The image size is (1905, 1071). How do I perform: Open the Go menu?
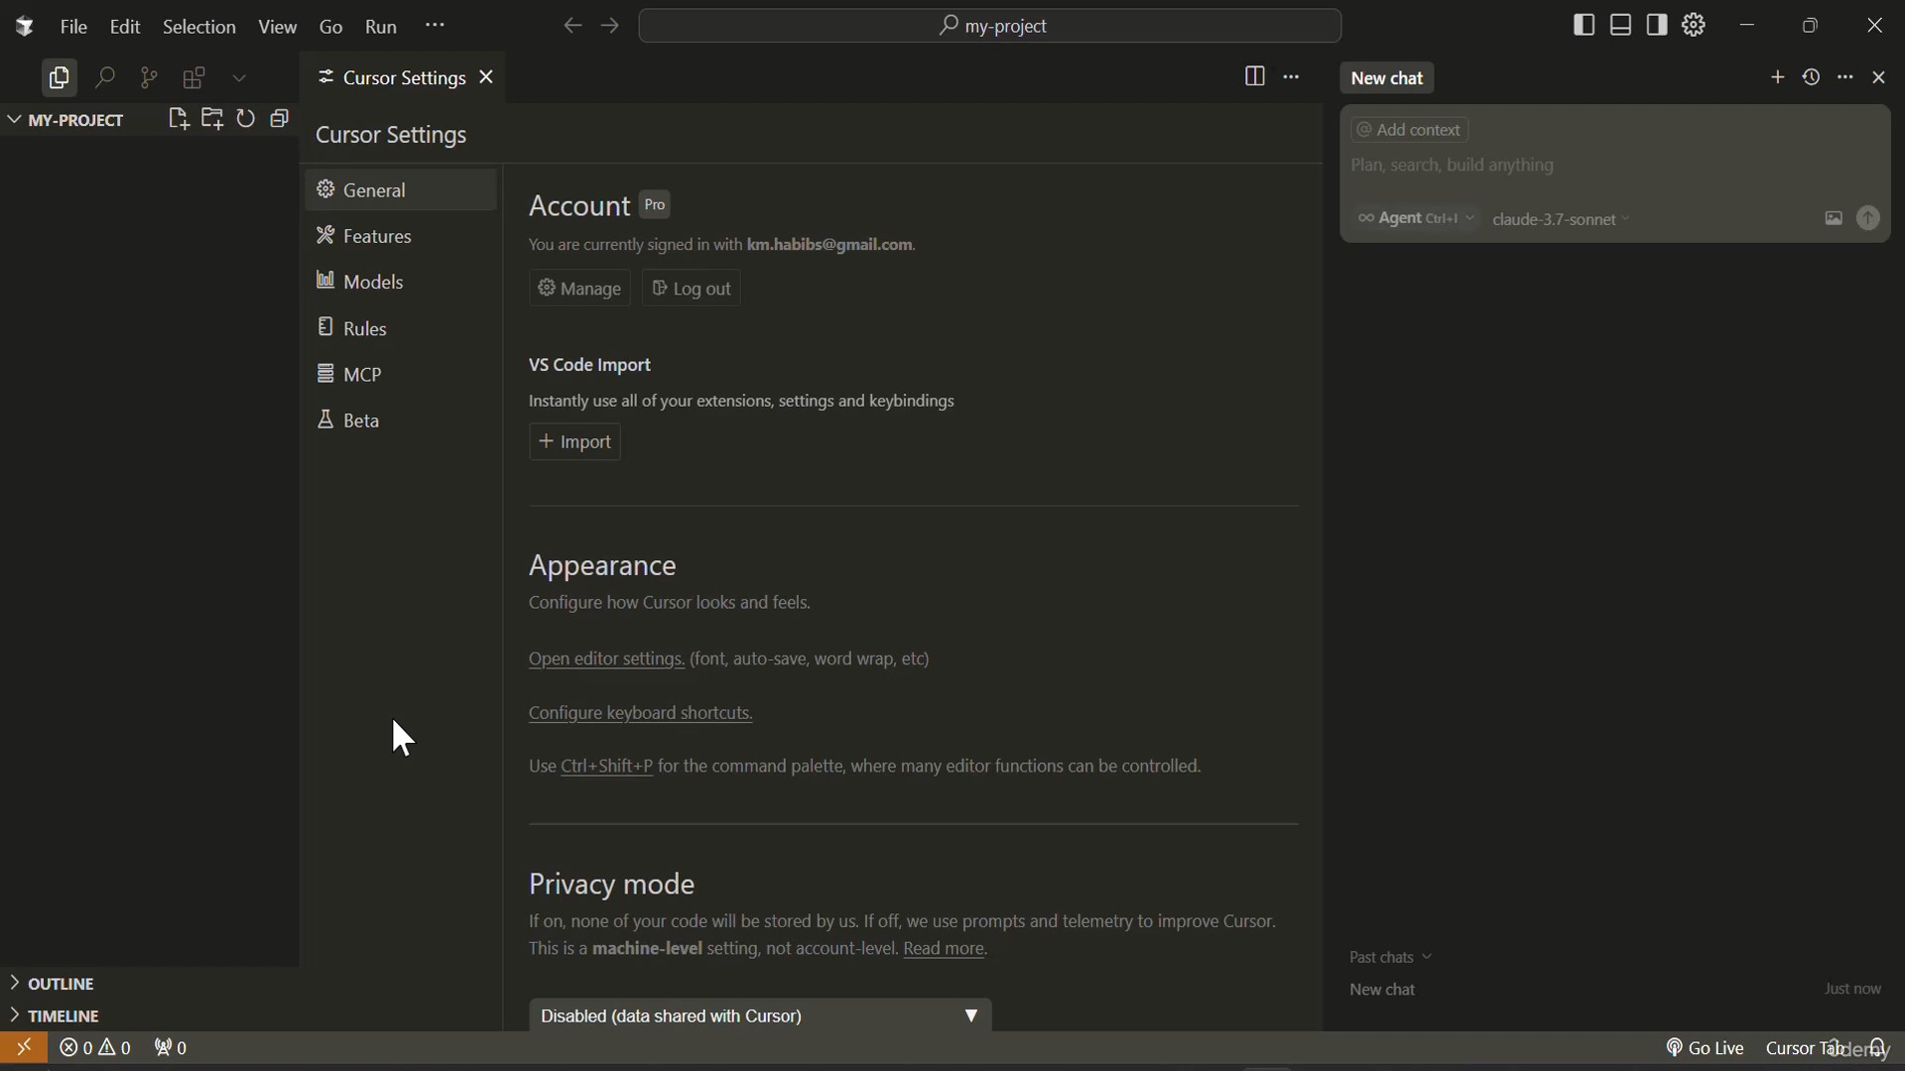tap(331, 27)
